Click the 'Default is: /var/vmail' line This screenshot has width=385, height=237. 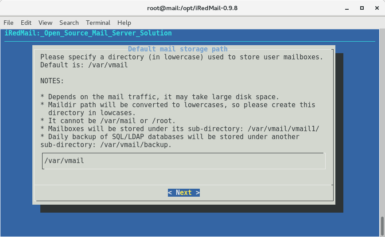click(x=84, y=65)
